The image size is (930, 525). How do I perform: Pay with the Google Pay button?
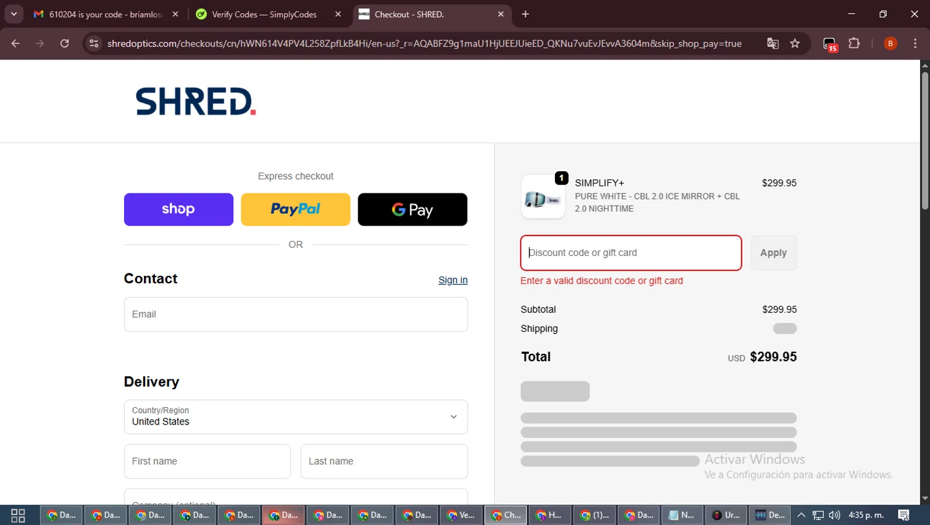(412, 210)
